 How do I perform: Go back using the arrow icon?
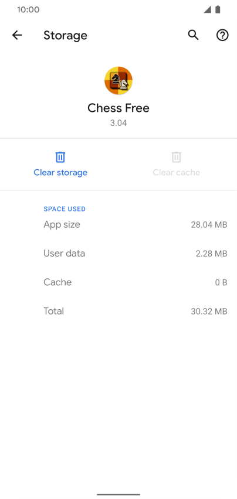pos(17,35)
